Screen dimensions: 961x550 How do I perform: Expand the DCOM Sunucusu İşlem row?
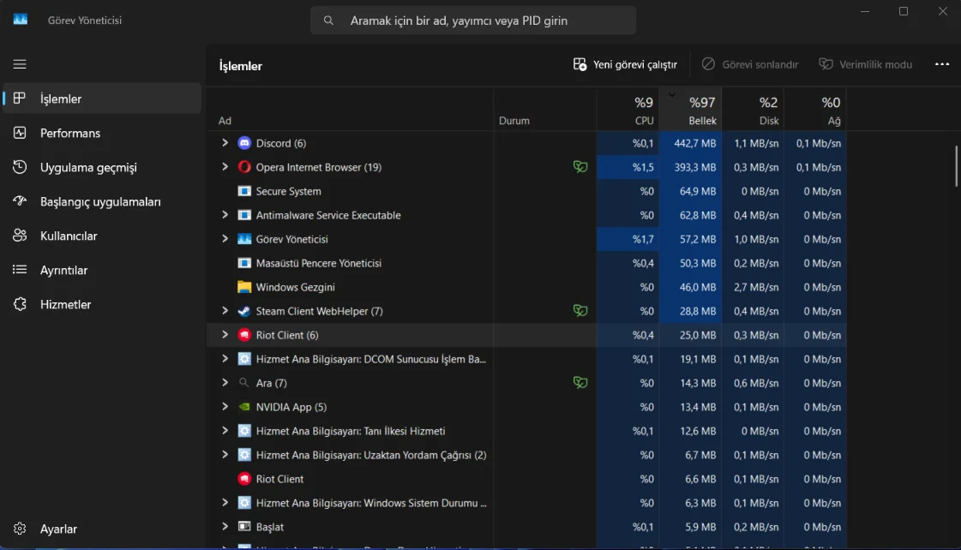click(x=225, y=358)
